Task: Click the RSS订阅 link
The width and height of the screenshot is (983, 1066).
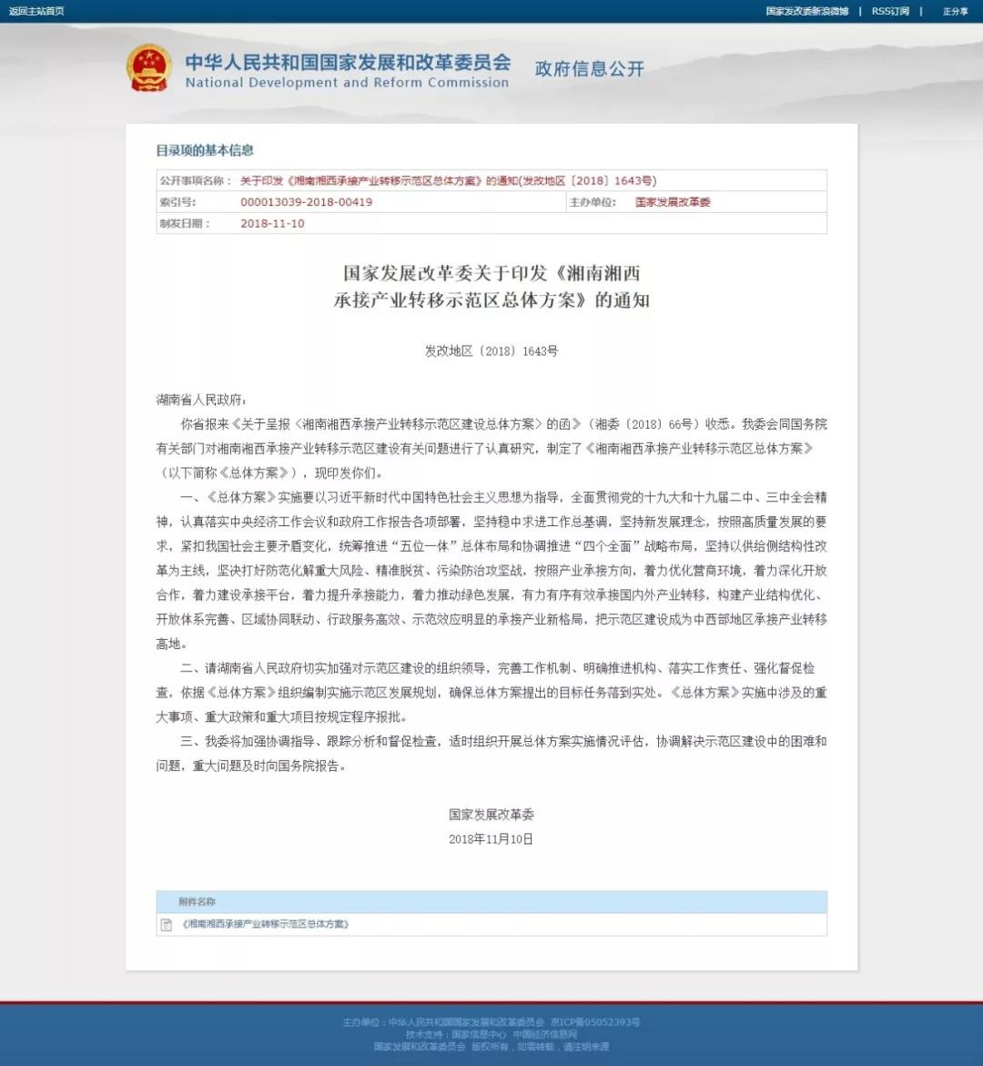Action: coord(889,11)
